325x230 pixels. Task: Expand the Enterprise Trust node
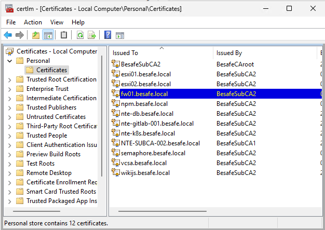click(x=9, y=89)
